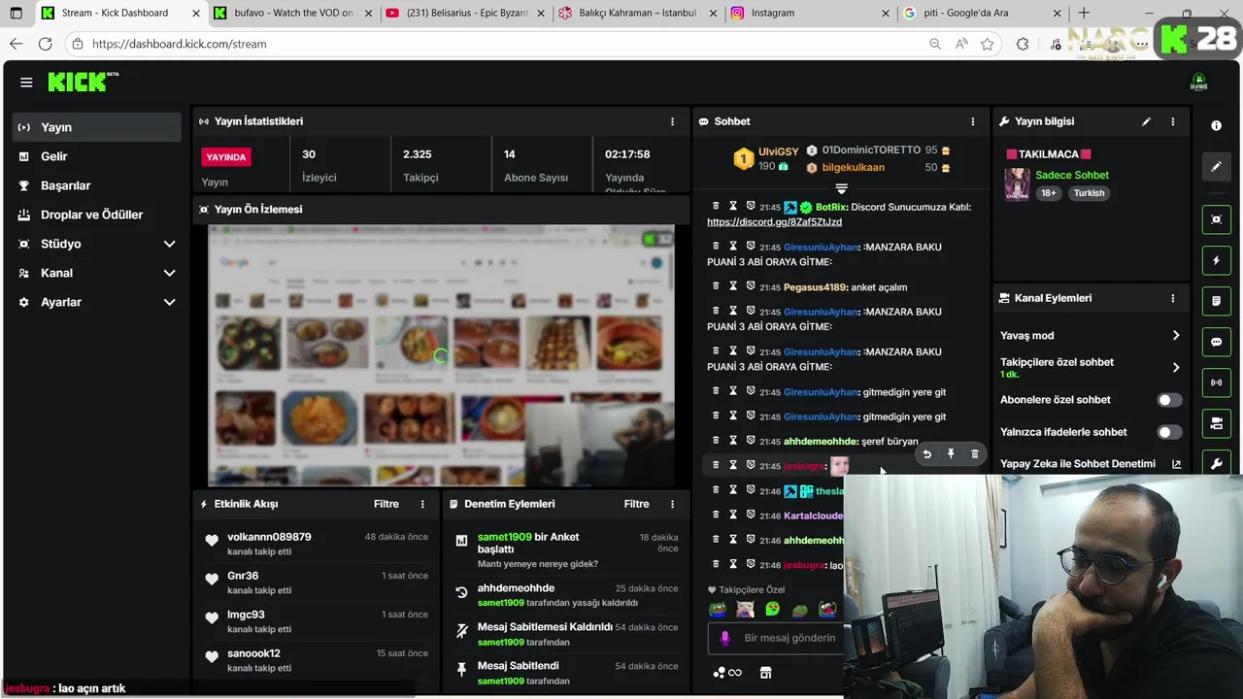The width and height of the screenshot is (1243, 699).
Task: Open the shop icon below chat input
Action: pos(765,673)
